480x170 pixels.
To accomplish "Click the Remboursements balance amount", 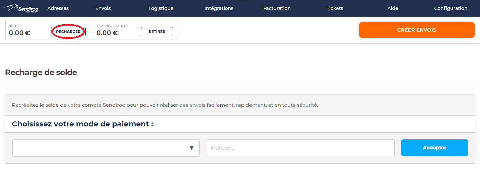I will click(107, 33).
